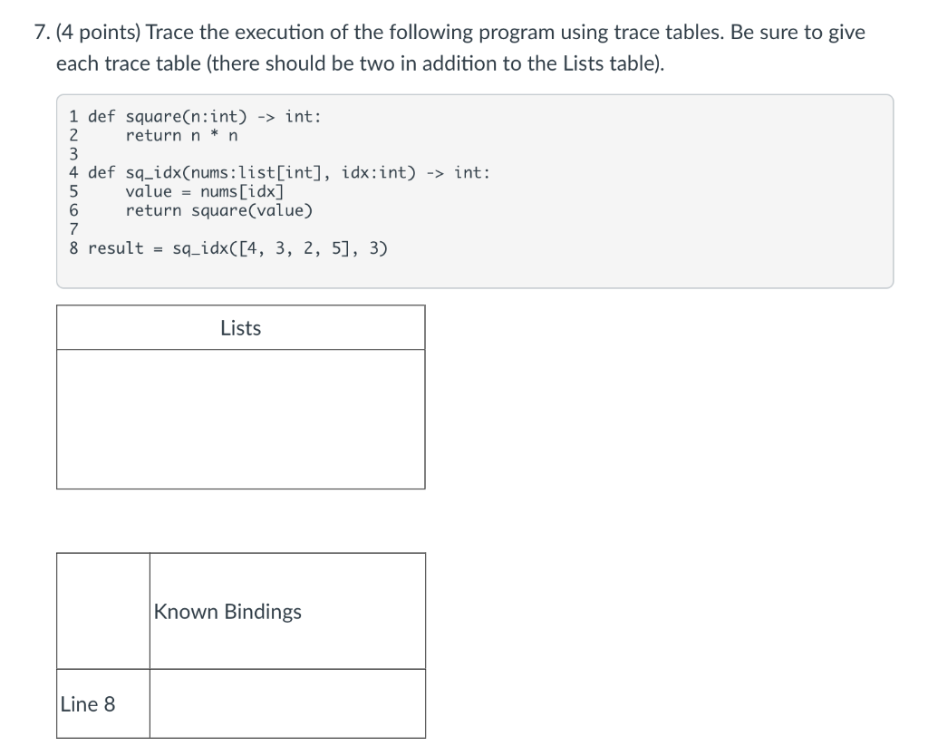Viewport: 928px width, 755px height.
Task: Click the empty Lists table body cell
Action: click(x=241, y=419)
